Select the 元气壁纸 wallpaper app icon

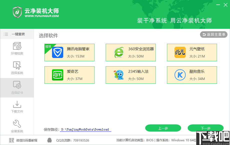pyautogui.click(x=180, y=52)
